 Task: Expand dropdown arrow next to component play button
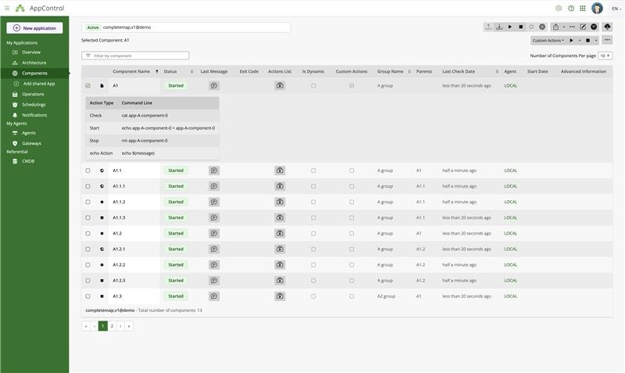tap(580, 41)
